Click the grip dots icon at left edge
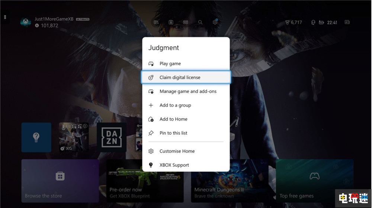The width and height of the screenshot is (372, 208). (5, 17)
